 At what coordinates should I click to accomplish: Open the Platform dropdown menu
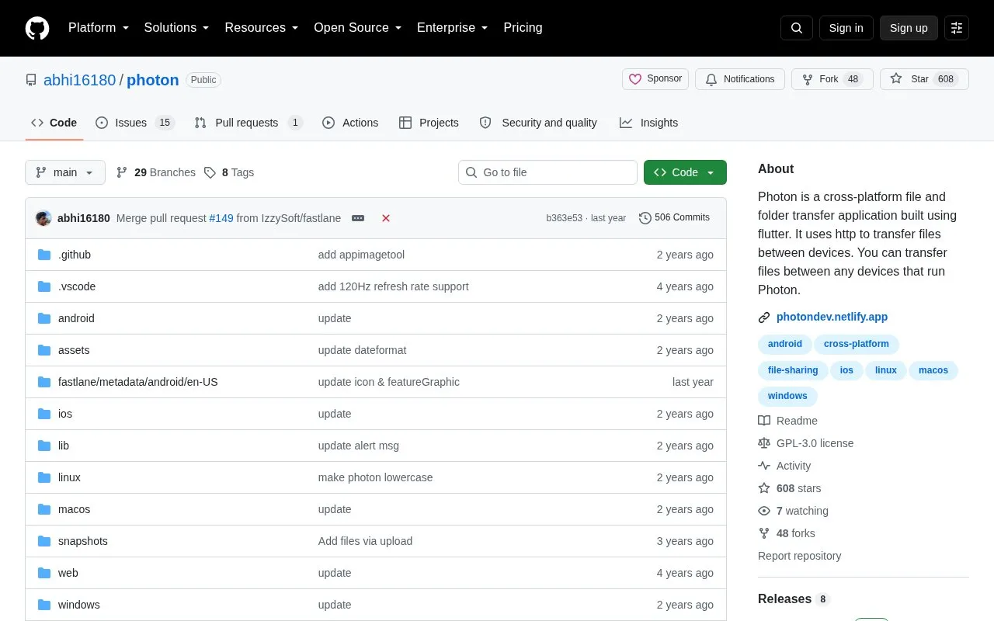(99, 28)
